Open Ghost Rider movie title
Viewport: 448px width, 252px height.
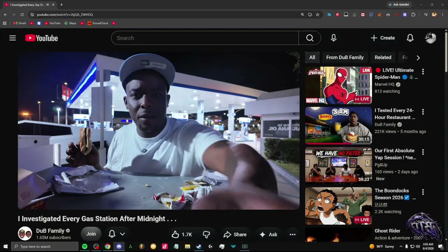[387, 231]
